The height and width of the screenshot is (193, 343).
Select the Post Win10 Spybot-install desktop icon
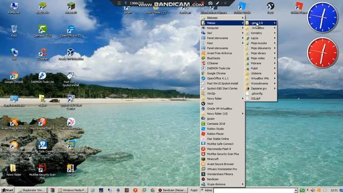(71, 79)
